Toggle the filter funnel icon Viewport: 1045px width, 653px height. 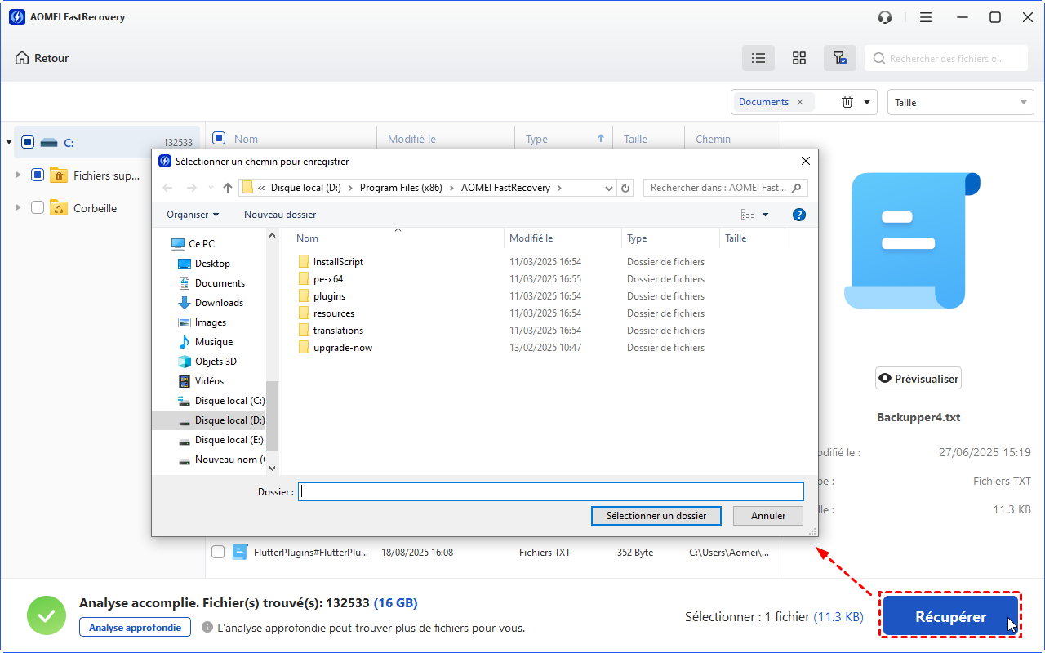pos(839,58)
